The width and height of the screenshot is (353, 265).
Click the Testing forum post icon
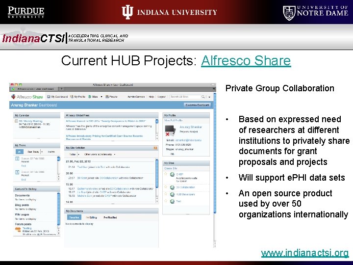pos(18,229)
